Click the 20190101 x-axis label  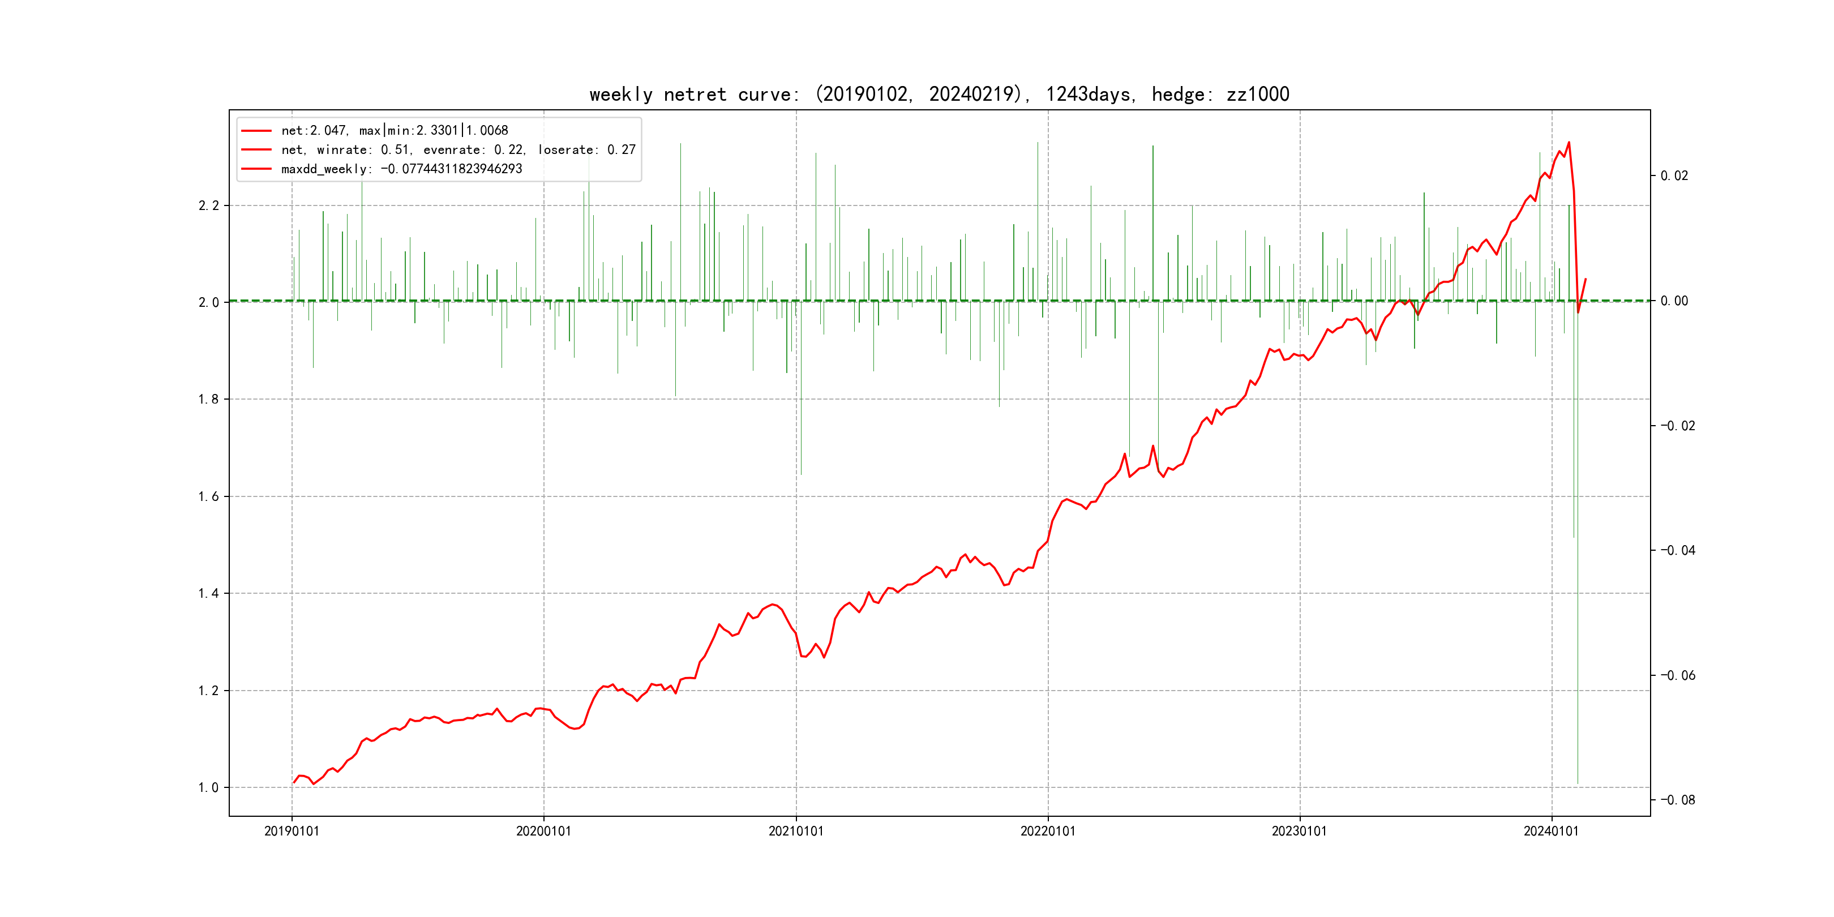pyautogui.click(x=292, y=831)
